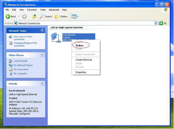The height and width of the screenshot is (129, 174).
Task: Open the Tools menu
Action: pyautogui.click(x=43, y=10)
